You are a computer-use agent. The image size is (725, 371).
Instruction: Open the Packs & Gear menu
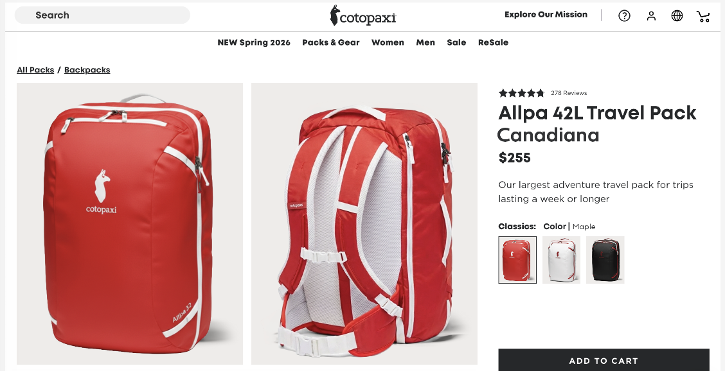(x=330, y=42)
